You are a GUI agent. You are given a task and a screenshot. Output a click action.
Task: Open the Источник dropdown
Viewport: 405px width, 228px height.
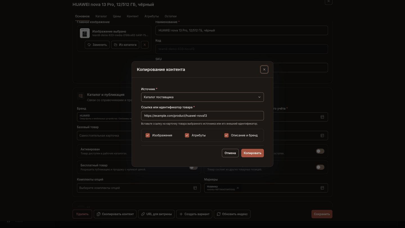(x=202, y=97)
